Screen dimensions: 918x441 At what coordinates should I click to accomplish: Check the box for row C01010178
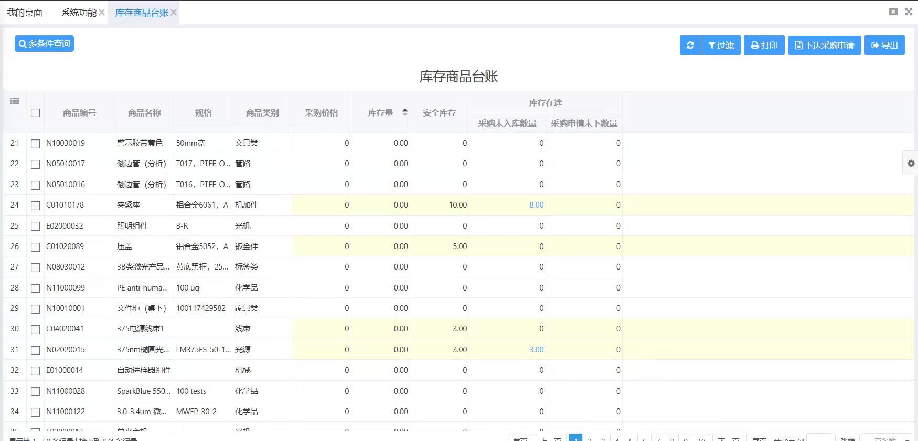[x=35, y=206]
